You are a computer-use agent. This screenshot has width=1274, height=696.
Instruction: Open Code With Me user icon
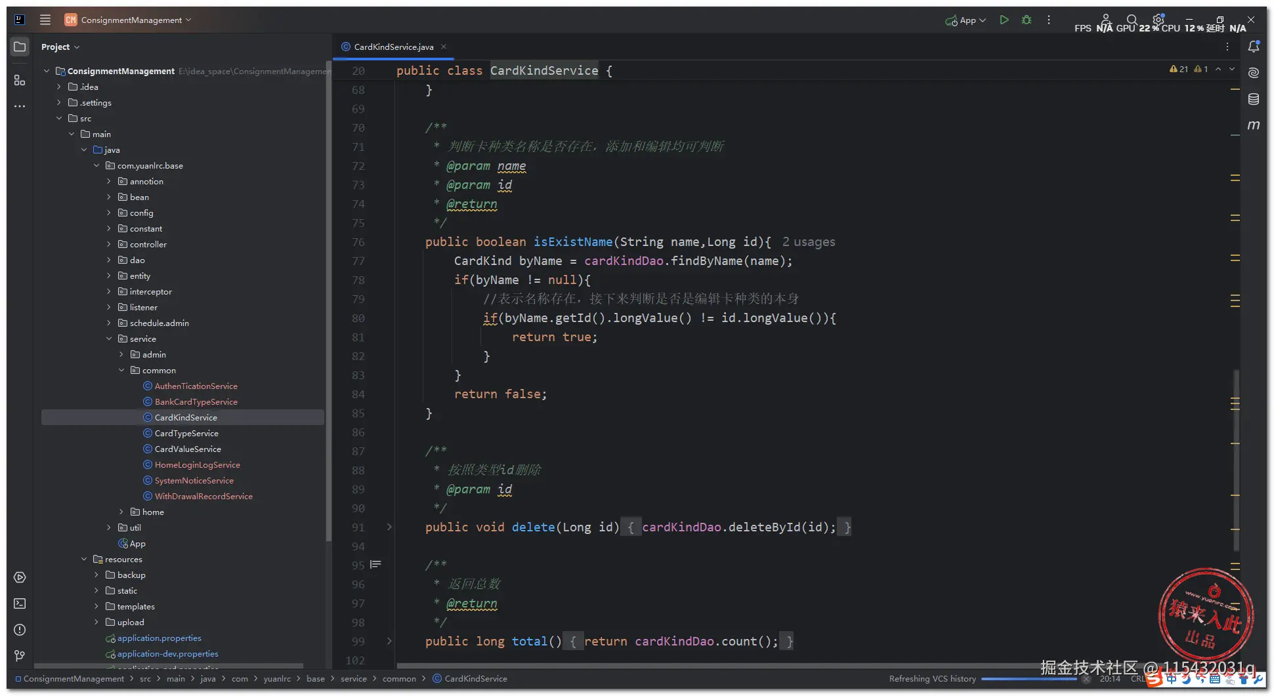click(1106, 20)
